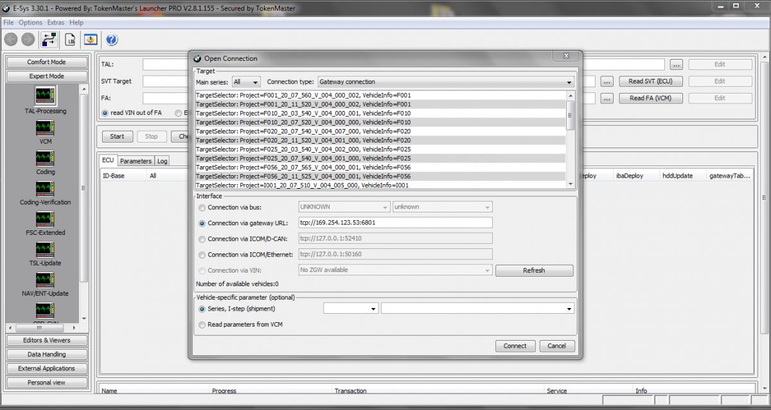Click the browse button next to TAL Edit
771x410 pixels.
676,65
